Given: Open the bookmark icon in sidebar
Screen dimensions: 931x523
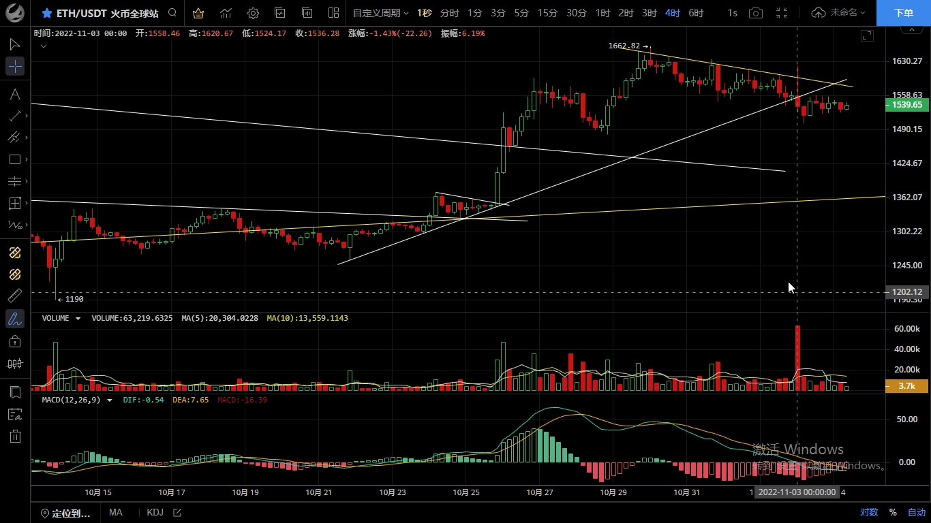Looking at the screenshot, I should point(15,392).
